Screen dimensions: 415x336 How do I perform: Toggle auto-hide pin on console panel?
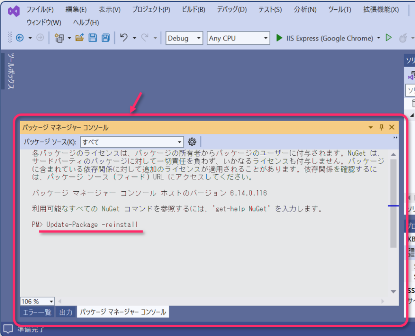tap(381, 127)
